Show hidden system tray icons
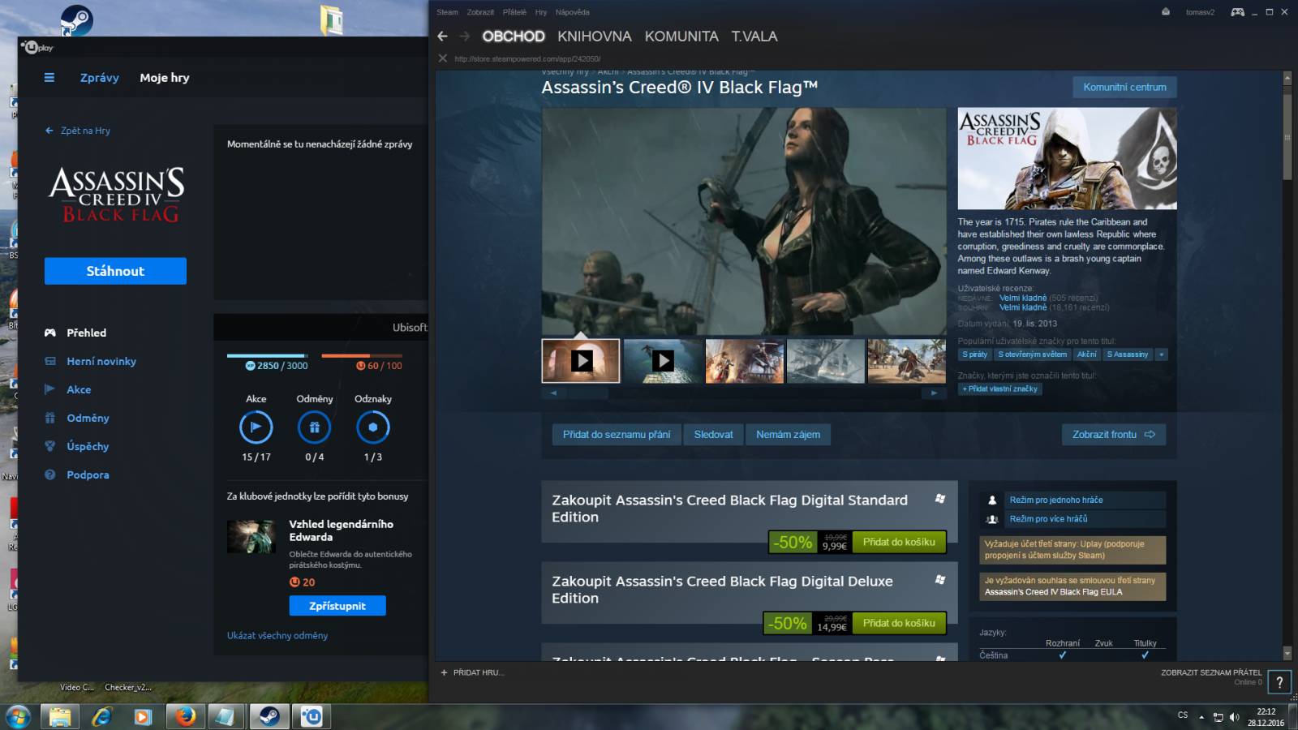The width and height of the screenshot is (1298, 730). tap(1202, 716)
